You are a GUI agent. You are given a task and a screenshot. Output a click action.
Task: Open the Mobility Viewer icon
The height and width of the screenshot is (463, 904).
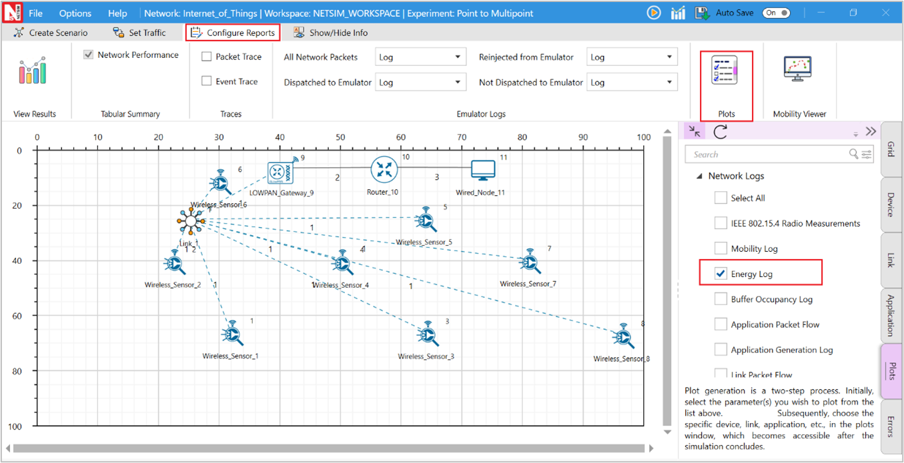(x=797, y=69)
